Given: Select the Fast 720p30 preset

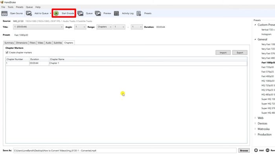Looking at the screenshot, I should coord(268,67).
